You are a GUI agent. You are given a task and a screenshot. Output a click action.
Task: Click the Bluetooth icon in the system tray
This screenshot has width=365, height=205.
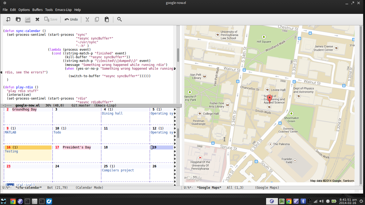(x=303, y=201)
